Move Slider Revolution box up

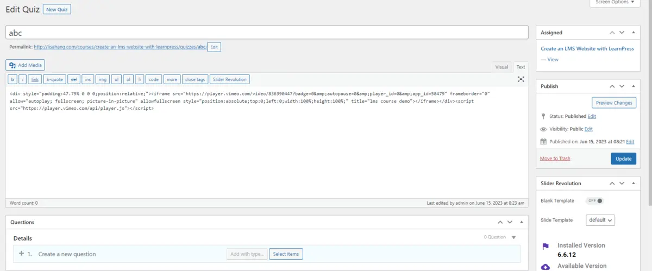[612, 184]
